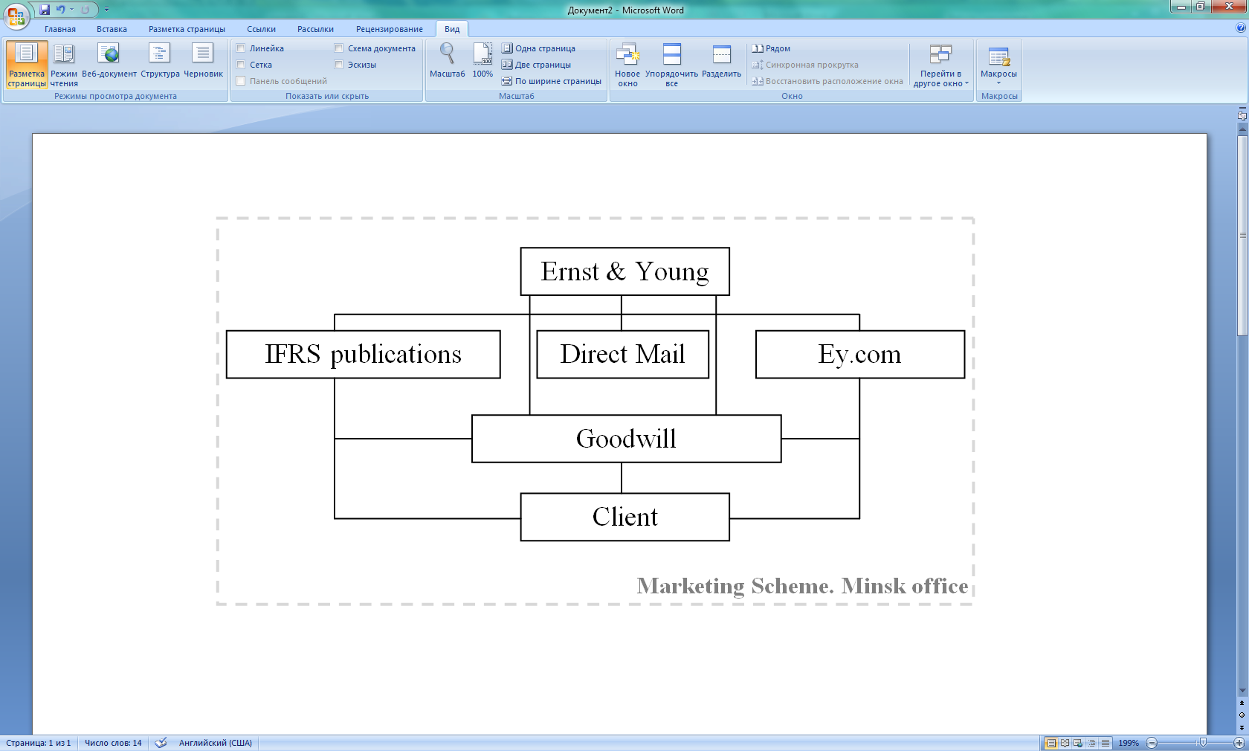Undo the last action from the quick access toolbar
1249x751 pixels.
[x=60, y=10]
